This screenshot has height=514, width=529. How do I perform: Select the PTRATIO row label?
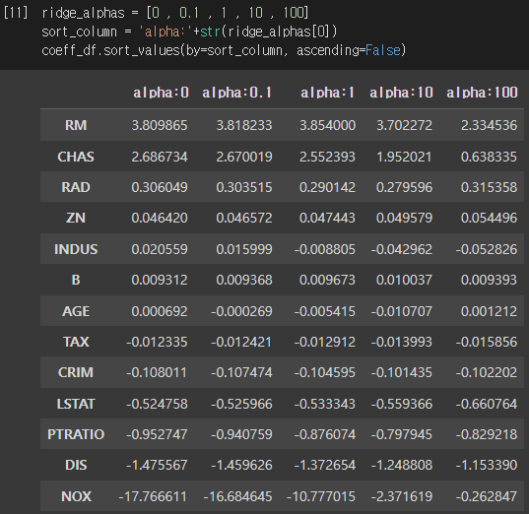tap(76, 434)
